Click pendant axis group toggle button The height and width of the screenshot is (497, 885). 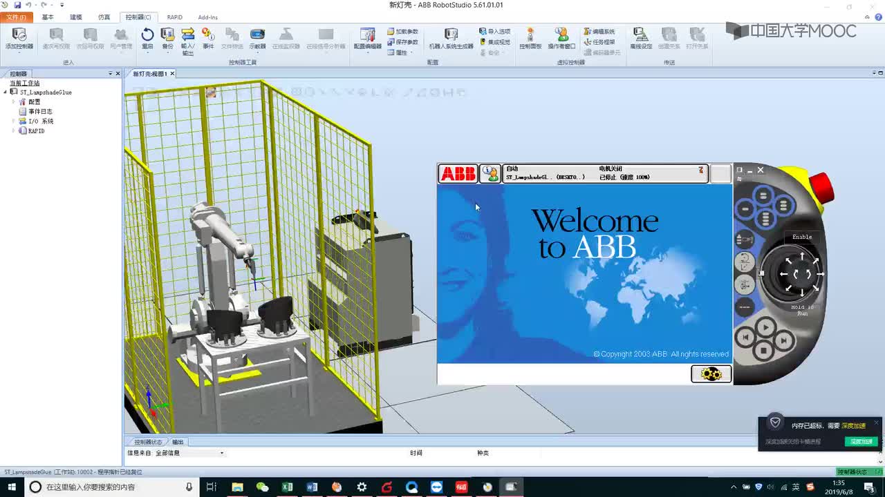[745, 284]
